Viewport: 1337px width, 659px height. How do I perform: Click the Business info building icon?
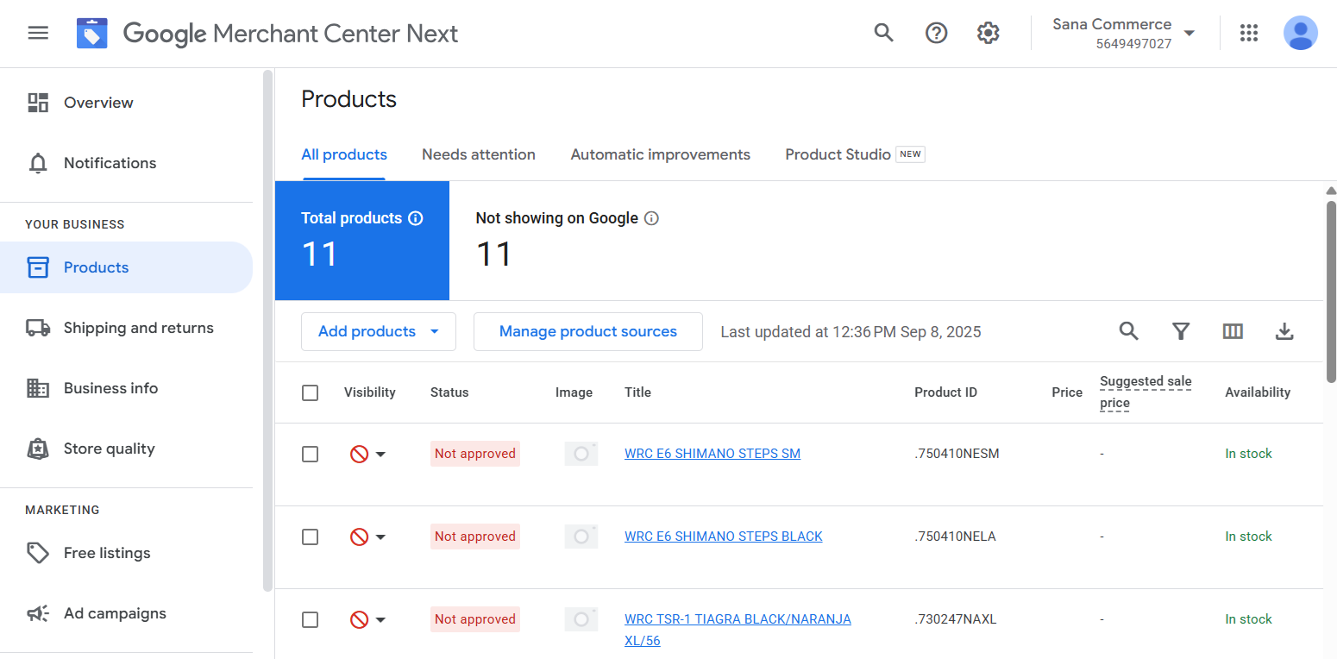coord(38,388)
